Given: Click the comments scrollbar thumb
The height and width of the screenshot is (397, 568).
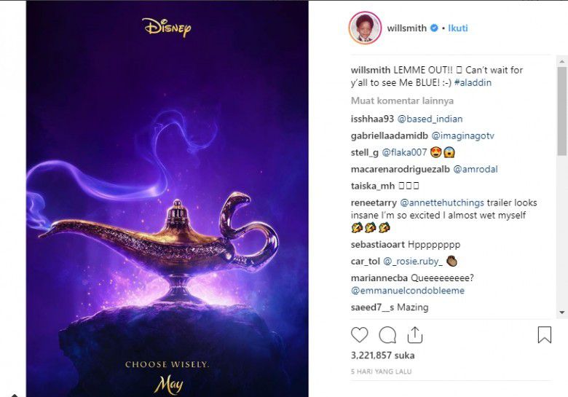Looking at the screenshot, I should [562, 111].
